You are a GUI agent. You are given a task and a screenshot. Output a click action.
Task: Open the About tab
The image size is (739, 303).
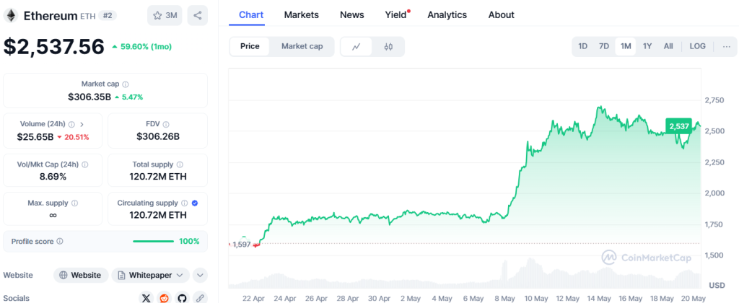(501, 15)
